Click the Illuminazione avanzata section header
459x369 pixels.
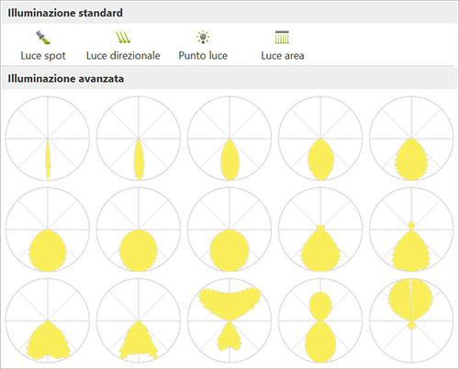229,79
